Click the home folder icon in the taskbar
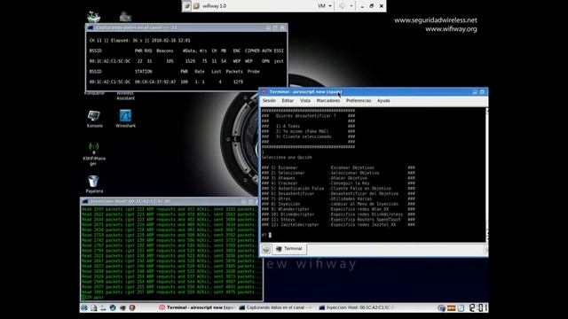 click(x=93, y=307)
